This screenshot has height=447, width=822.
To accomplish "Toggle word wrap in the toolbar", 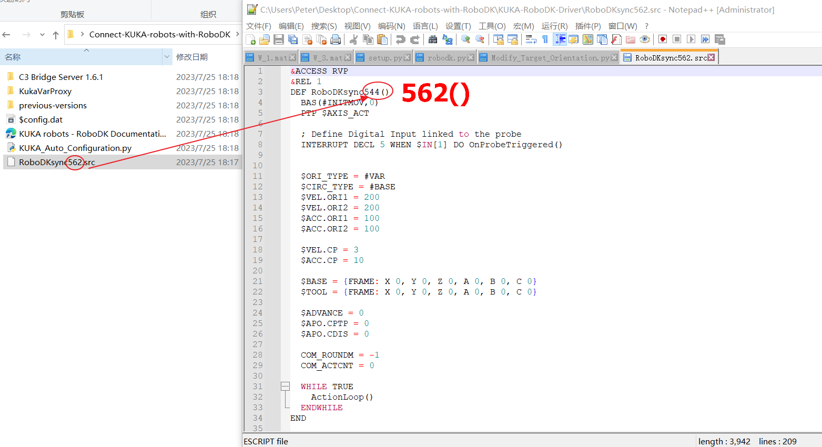I will pyautogui.click(x=531, y=39).
